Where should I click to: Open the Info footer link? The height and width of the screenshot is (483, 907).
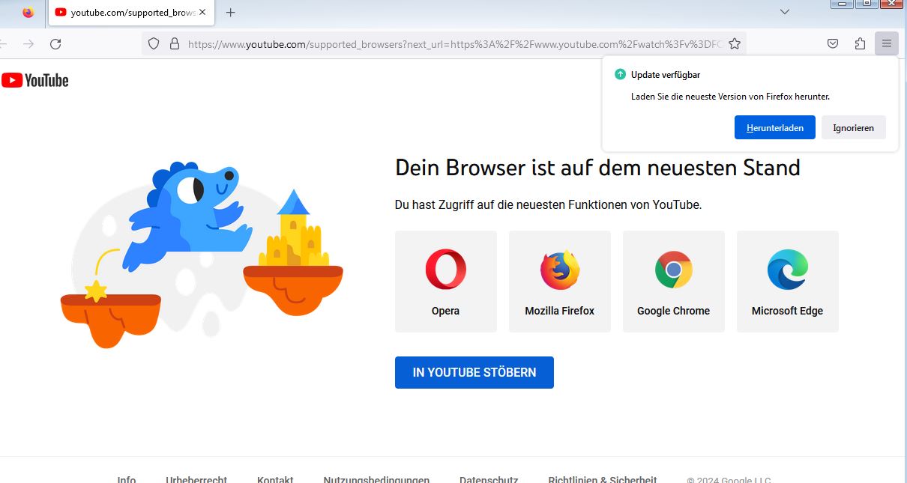click(x=127, y=479)
